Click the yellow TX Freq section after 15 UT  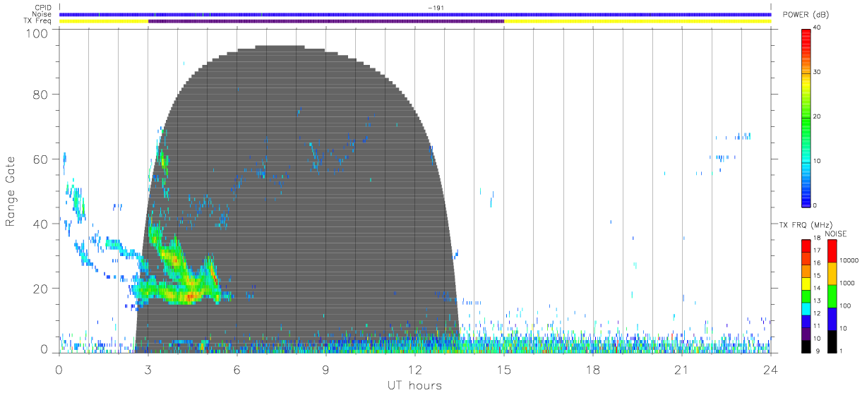[638, 21]
